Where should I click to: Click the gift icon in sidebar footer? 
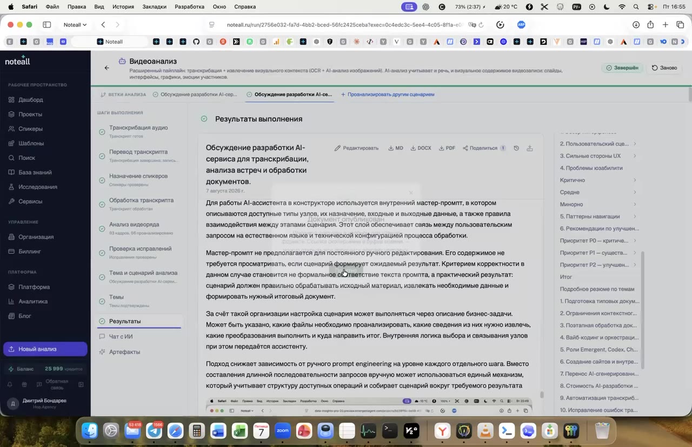[x=24, y=385]
